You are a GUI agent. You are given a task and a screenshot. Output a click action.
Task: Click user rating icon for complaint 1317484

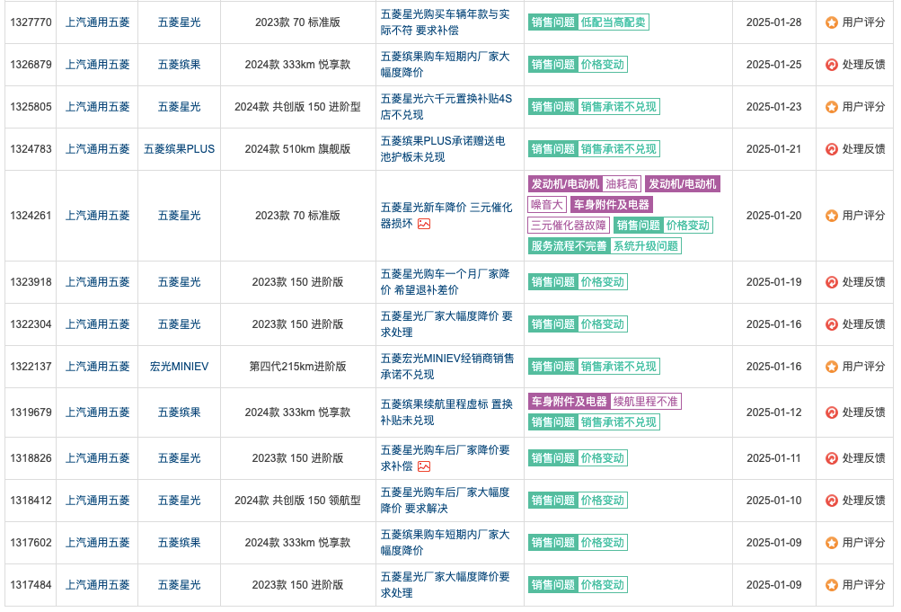pos(831,585)
